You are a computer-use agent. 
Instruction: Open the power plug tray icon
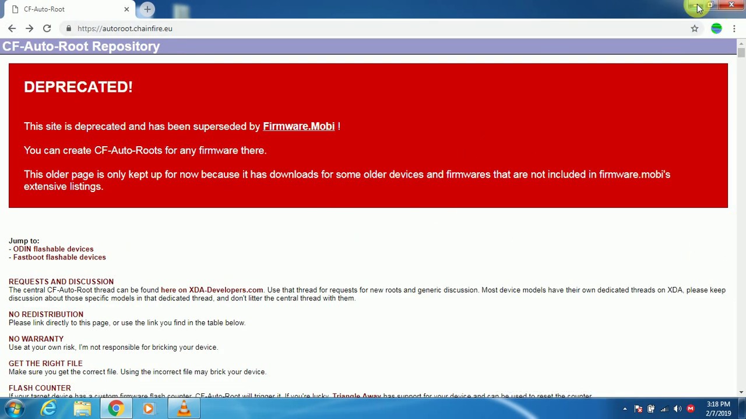click(x=651, y=409)
